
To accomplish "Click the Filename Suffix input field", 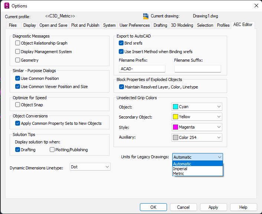I will pos(197,69).
